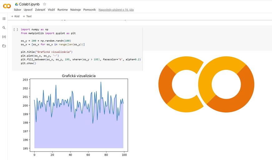Open the Upraviť menu
Viewport: 272px width, 160px height.
[28, 10]
